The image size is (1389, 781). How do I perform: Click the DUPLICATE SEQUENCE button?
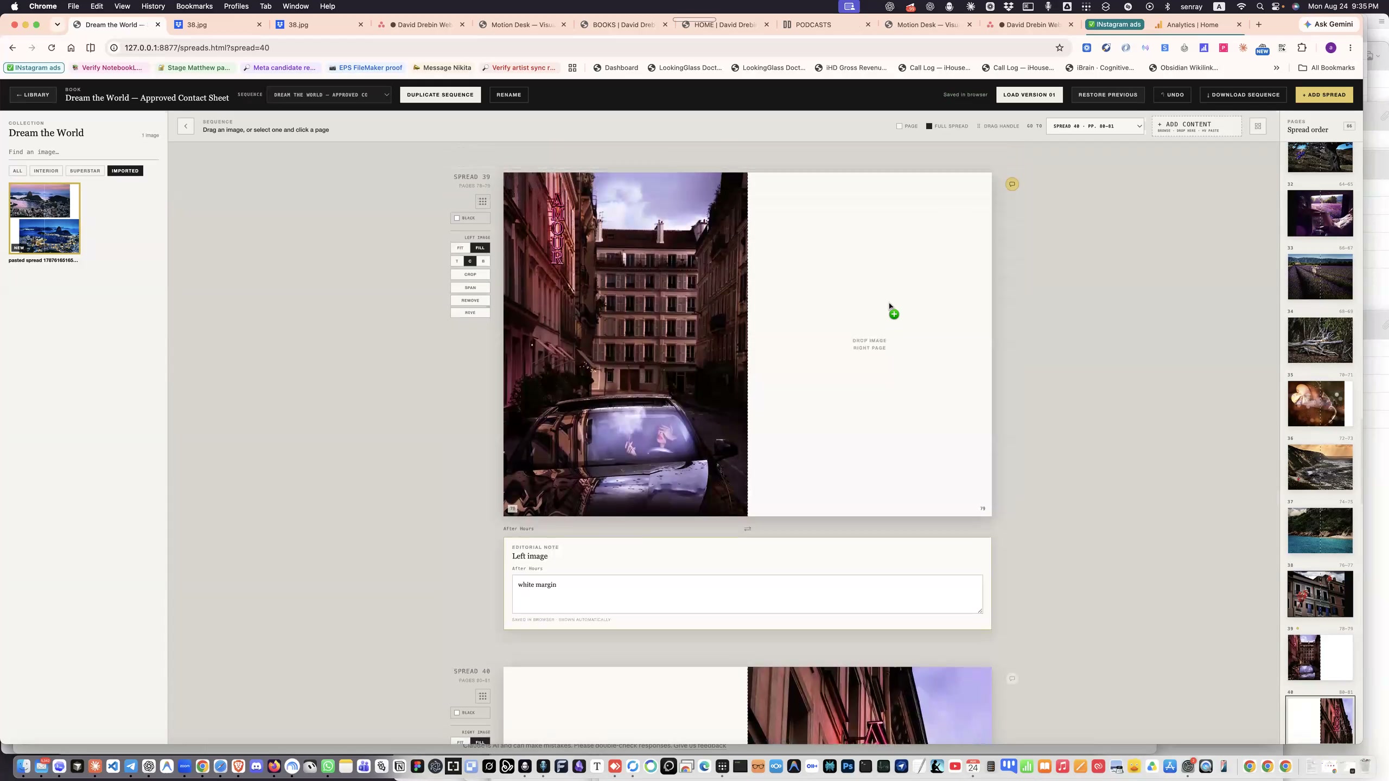(441, 95)
